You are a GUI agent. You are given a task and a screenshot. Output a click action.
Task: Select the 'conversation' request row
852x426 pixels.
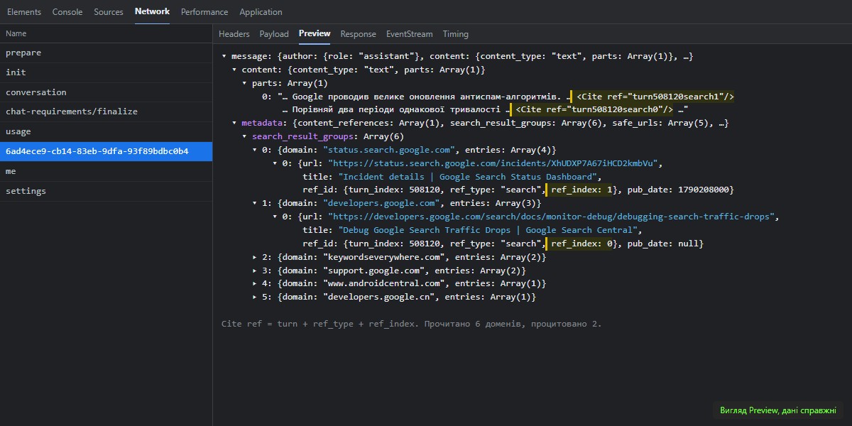[x=106, y=92]
